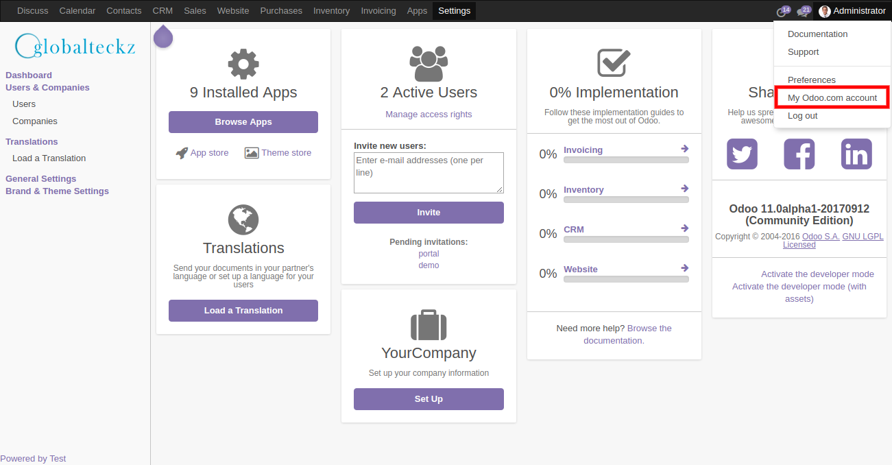The image size is (892, 465).
Task: Open the activities clock icon in top bar
Action: tap(782, 11)
